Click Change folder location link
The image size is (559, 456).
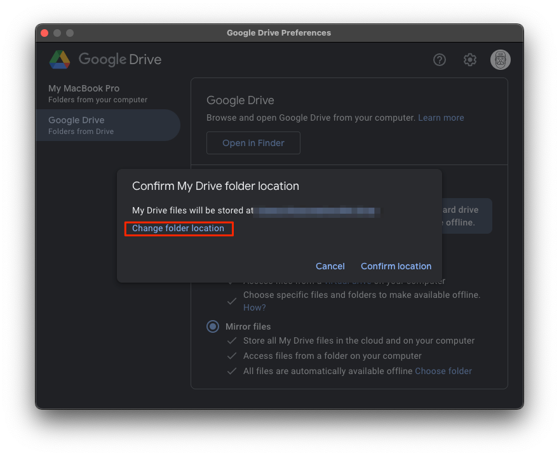[178, 228]
